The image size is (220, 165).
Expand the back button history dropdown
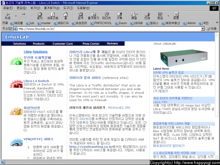pos(16,16)
